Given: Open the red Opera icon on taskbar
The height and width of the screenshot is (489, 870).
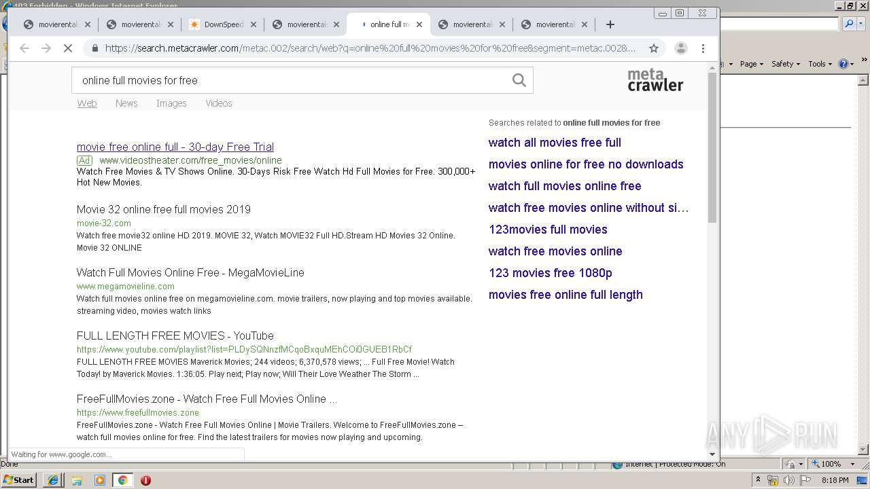Looking at the screenshot, I should coord(145,480).
